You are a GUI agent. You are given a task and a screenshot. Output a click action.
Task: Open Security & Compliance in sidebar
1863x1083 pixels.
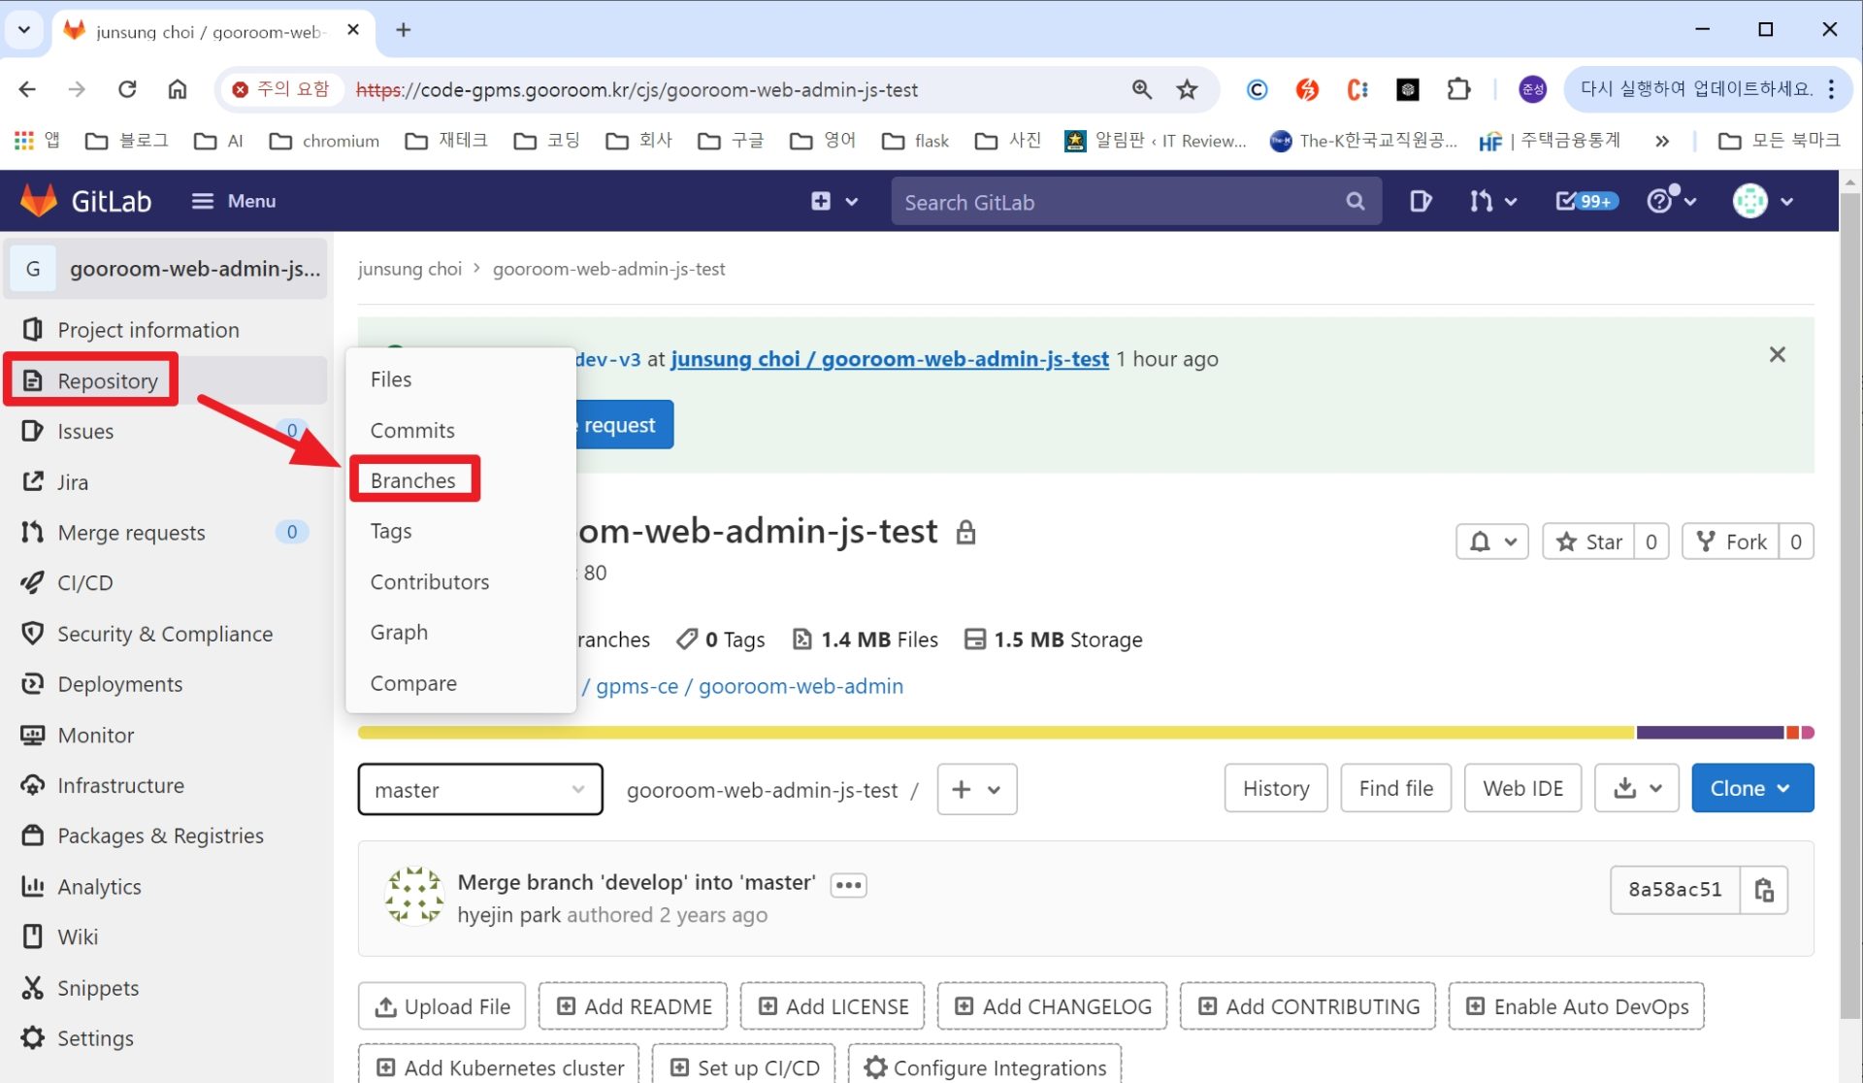[x=165, y=633]
